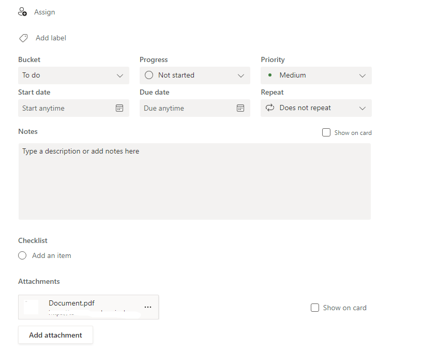Image resolution: width=423 pixels, height=350 pixels.
Task: Expand the Progress dropdown chevron
Action: 241,76
